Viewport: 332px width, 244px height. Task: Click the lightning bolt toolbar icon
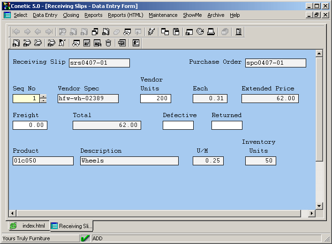[x=151, y=32]
